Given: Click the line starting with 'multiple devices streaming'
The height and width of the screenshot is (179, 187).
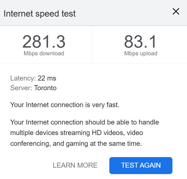Looking at the screenshot, I should pos(77,133).
